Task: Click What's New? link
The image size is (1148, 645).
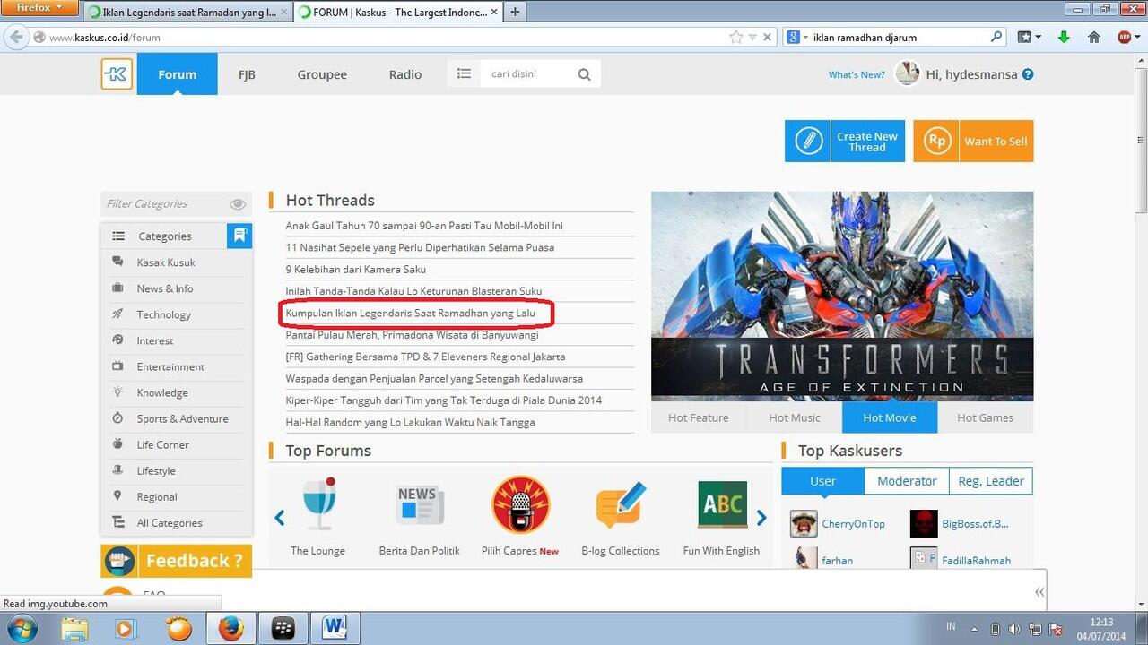Action: [857, 75]
